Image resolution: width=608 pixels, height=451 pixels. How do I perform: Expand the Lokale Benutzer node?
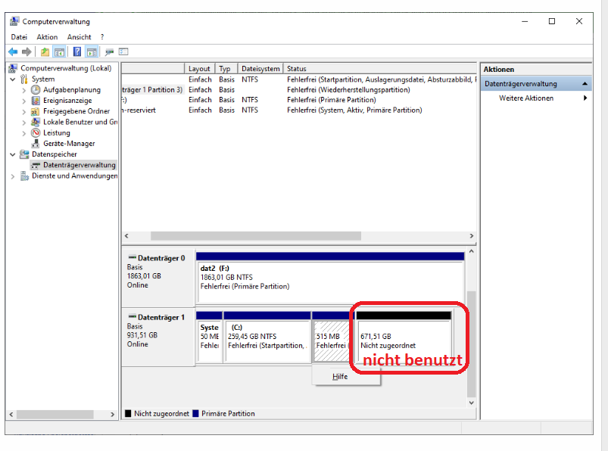click(24, 123)
